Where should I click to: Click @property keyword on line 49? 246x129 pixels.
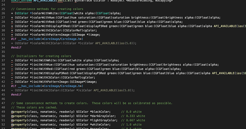coord(19,112)
